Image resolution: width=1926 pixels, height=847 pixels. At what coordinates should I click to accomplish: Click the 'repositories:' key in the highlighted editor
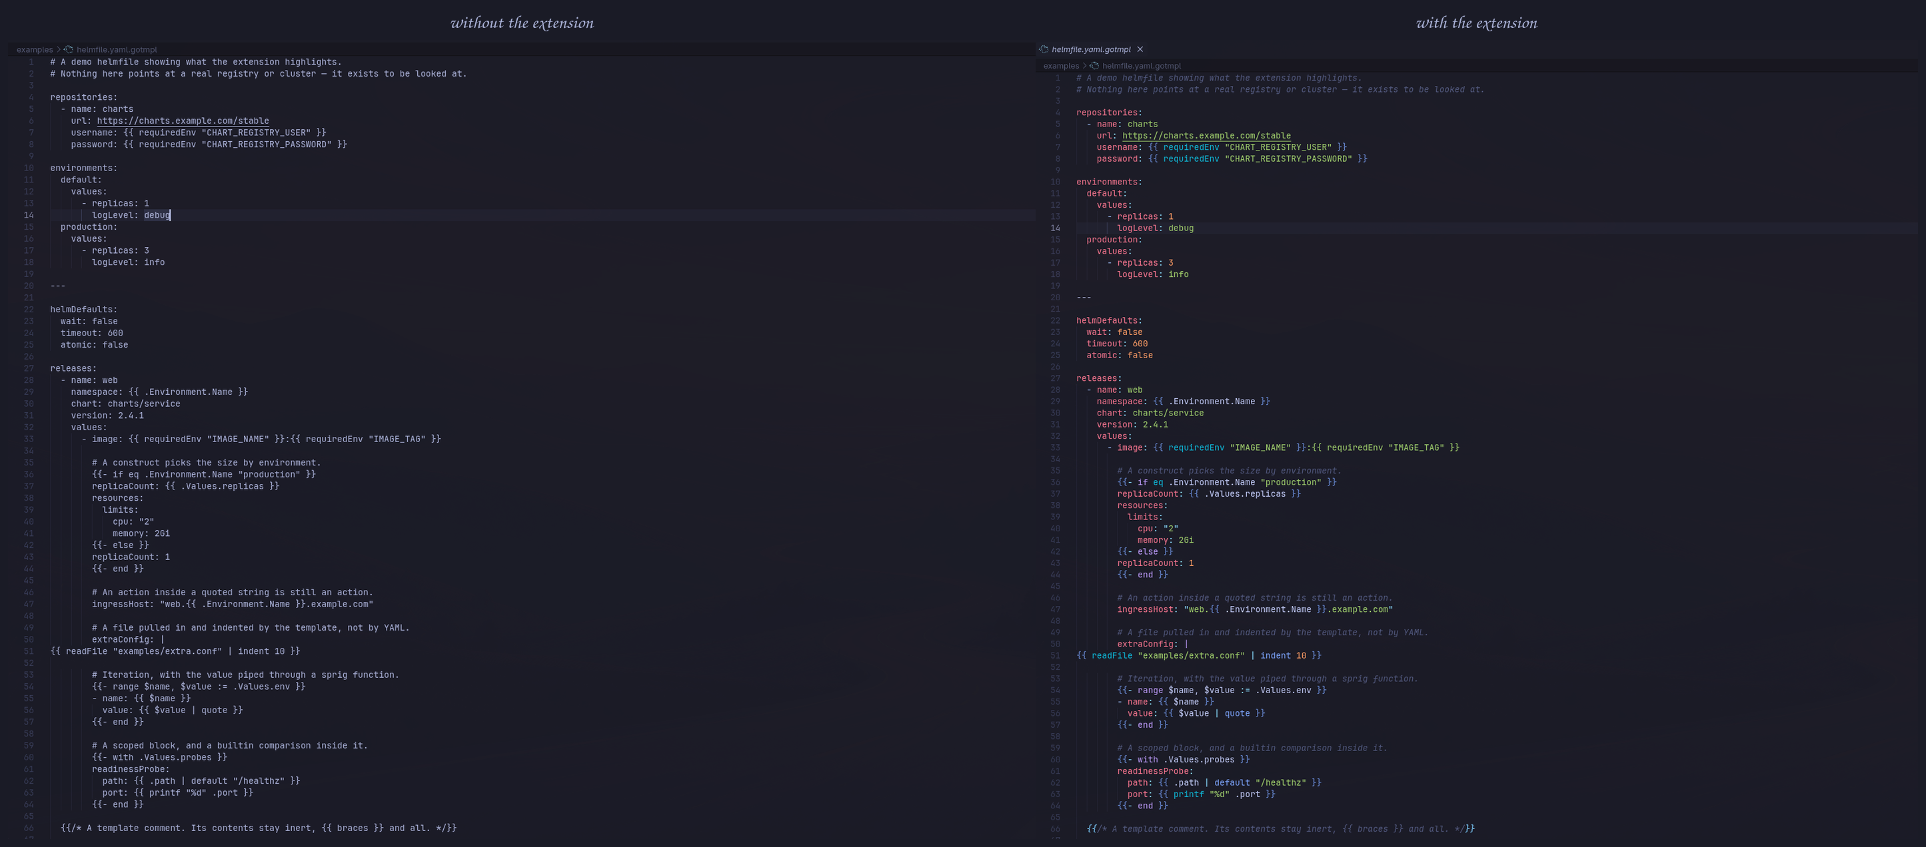pyautogui.click(x=1109, y=113)
